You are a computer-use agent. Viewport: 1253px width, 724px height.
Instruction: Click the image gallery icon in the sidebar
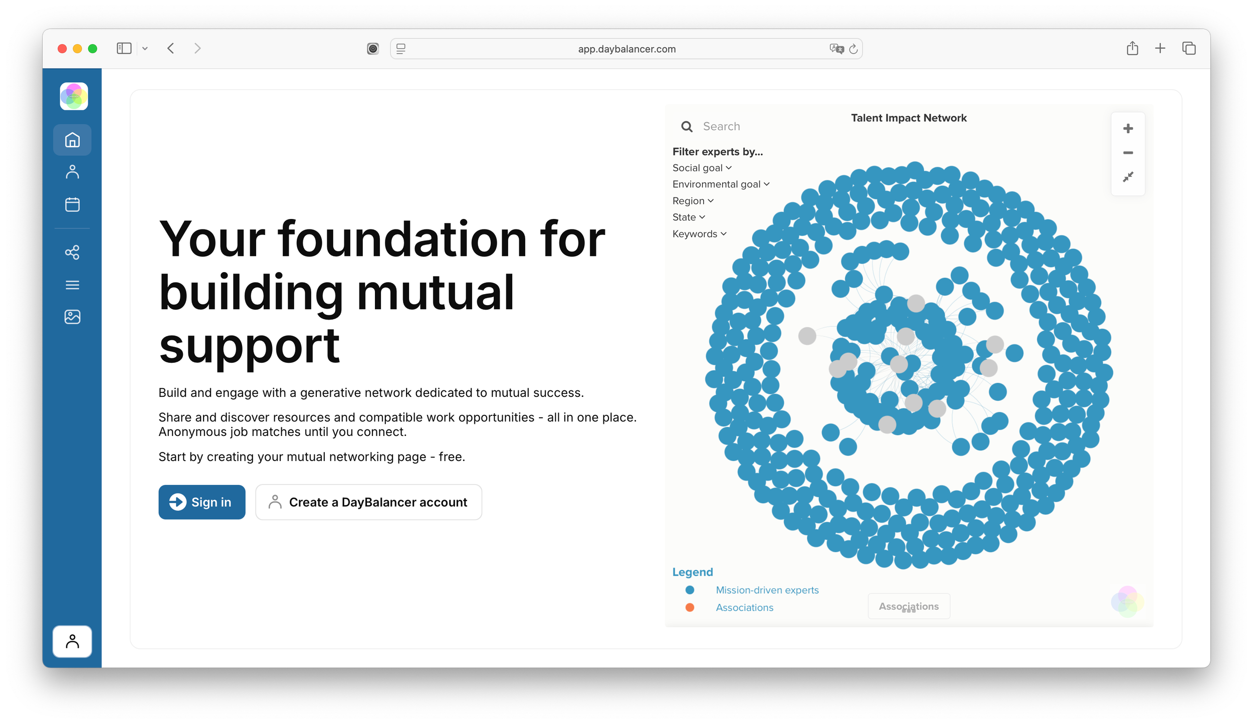[x=72, y=317]
